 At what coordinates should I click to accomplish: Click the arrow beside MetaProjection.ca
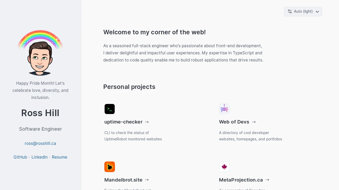(267, 180)
